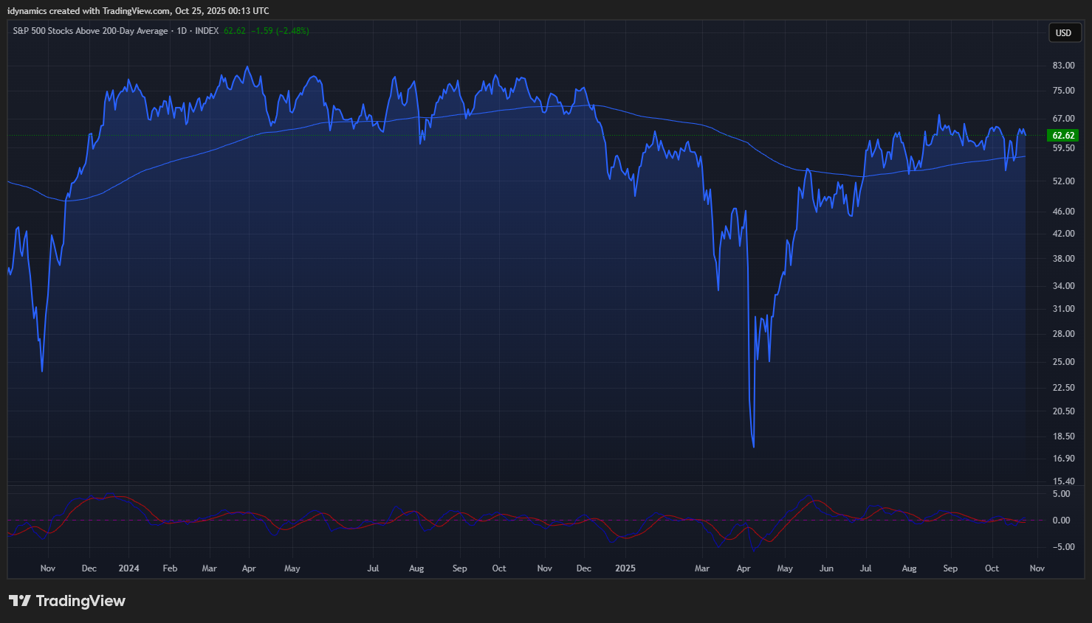The height and width of the screenshot is (623, 1092).
Task: Select the 1D interval label in legend
Action: click(182, 31)
